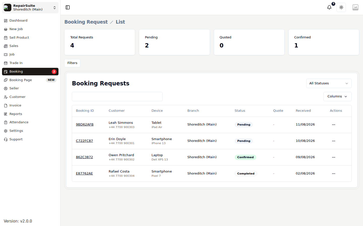Open Customer menu item

30,97
